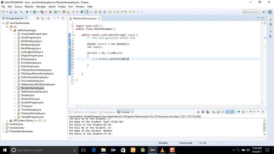Click the Debug bug icon in toolbar
274x154 pixels.
pyautogui.click(x=27, y=12)
